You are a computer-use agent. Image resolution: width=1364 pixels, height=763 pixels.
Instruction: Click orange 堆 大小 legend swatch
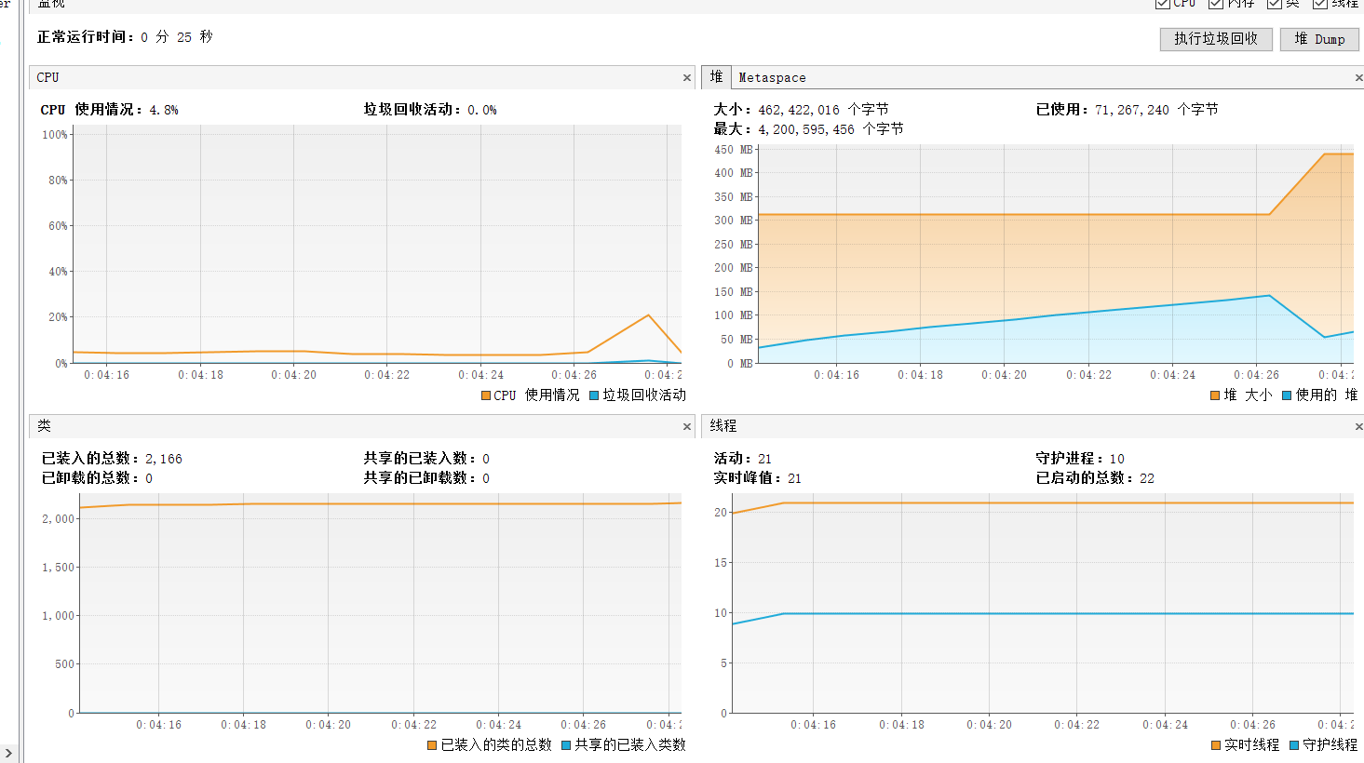pos(1215,395)
